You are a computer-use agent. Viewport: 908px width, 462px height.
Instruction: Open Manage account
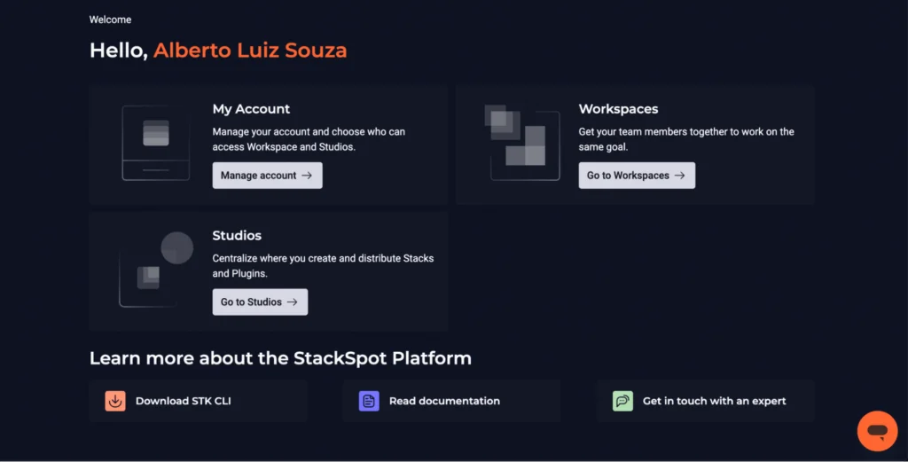pos(267,176)
